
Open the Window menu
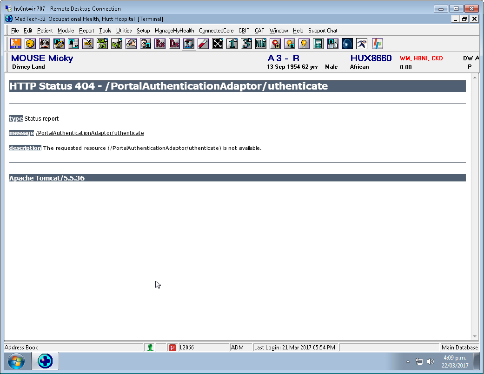[278, 31]
